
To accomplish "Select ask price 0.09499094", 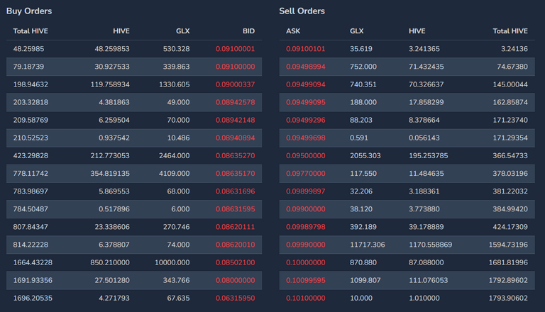I will 306,84.
